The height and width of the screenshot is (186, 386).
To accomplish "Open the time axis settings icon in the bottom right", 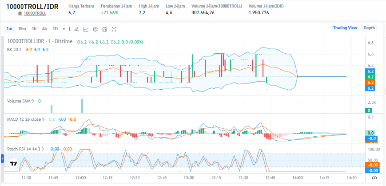I will (x=374, y=178).
